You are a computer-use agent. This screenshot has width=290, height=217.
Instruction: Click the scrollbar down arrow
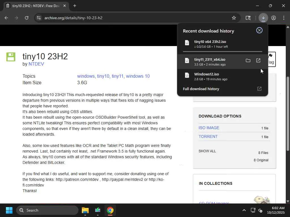point(288,201)
